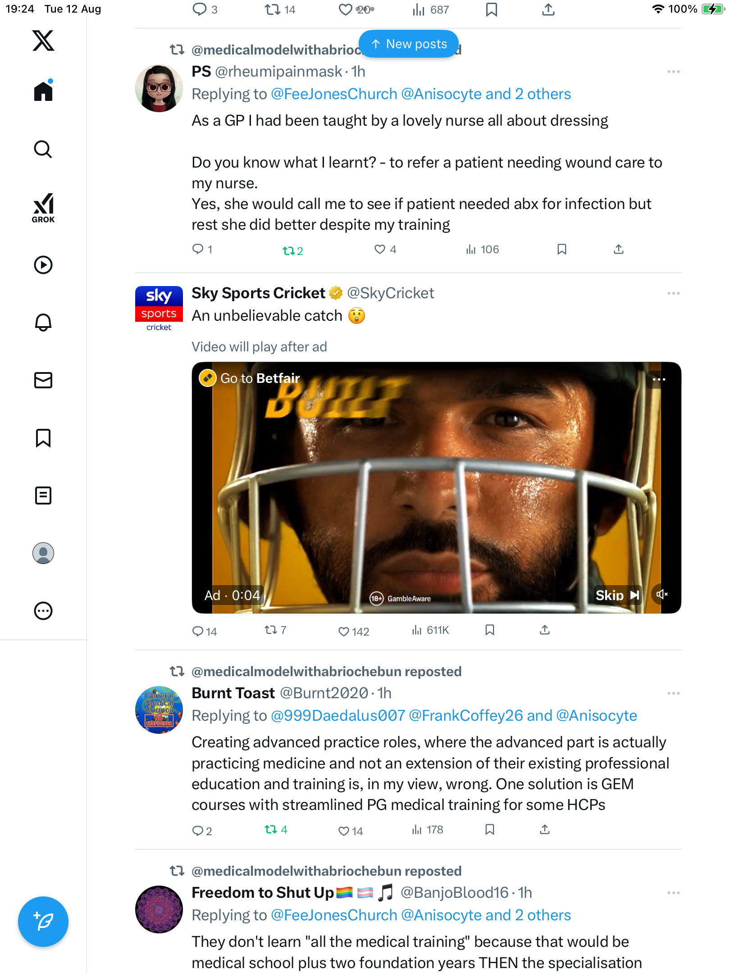Screen dimensions: 730x973
Task: Open the Go to Betfair ad link
Action: click(251, 378)
